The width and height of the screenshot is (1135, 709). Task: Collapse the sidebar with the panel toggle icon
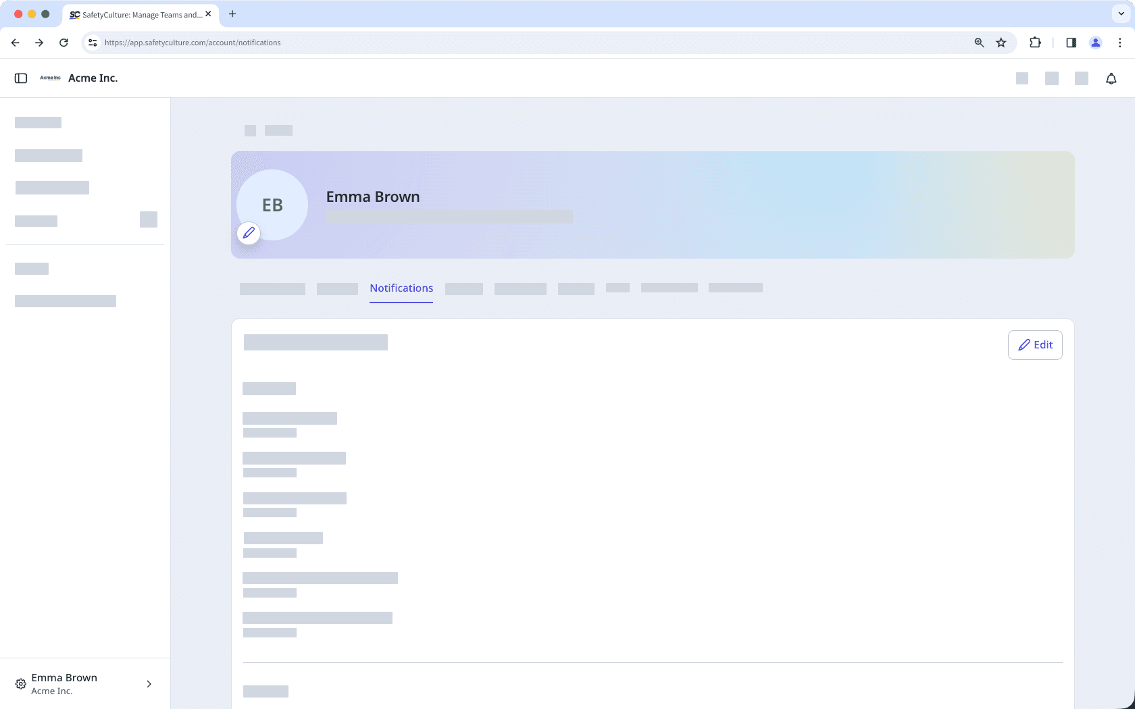coord(20,78)
